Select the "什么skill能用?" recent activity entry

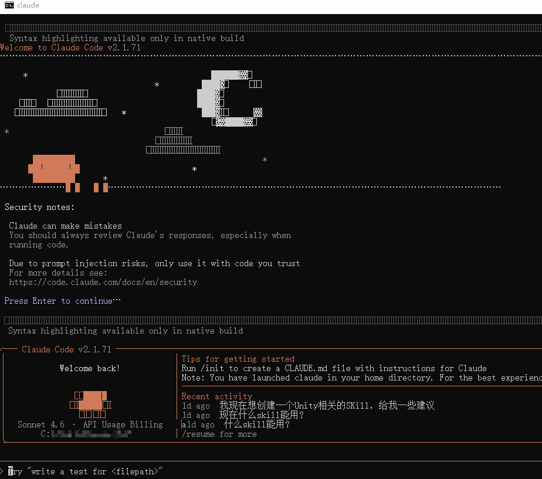click(x=256, y=424)
